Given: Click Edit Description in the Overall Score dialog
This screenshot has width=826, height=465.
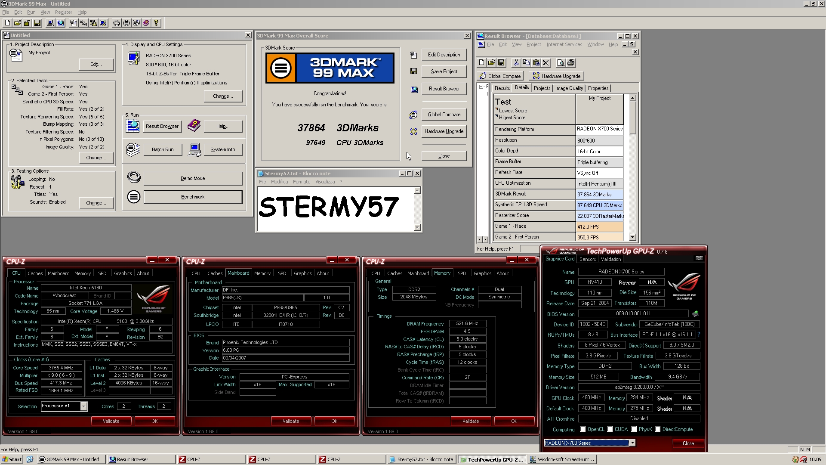Looking at the screenshot, I should tap(444, 55).
